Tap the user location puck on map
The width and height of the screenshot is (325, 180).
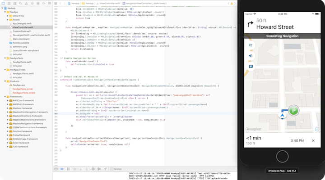282,116
